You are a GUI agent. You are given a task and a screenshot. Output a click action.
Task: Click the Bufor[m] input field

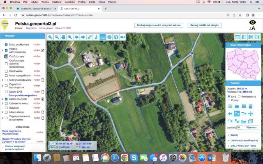coord(240,128)
